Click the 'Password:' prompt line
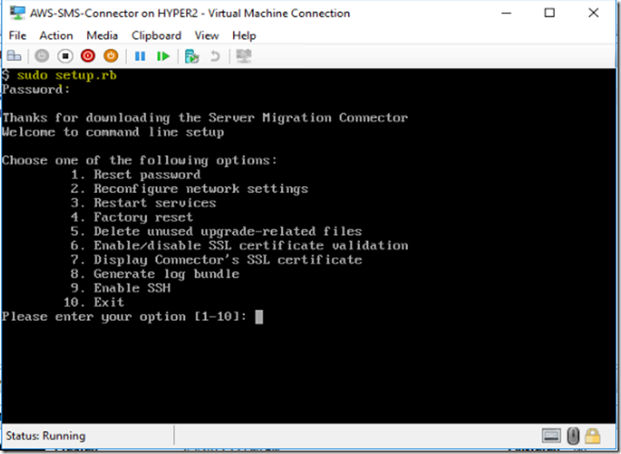Screen dimensions: 621x454 point(36,90)
